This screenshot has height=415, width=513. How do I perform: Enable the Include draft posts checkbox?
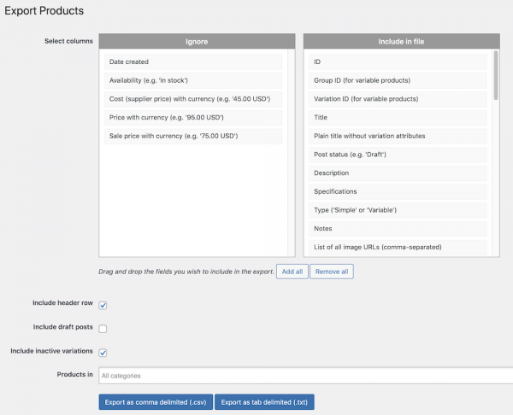coord(103,328)
